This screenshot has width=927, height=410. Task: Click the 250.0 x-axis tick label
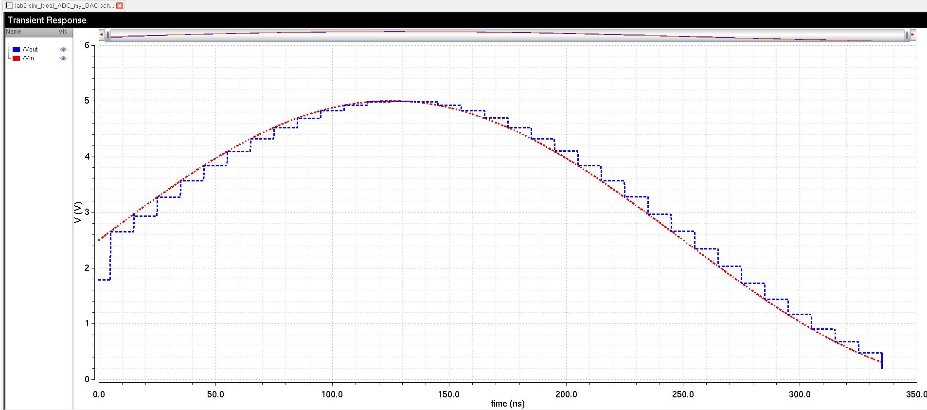coord(683,394)
